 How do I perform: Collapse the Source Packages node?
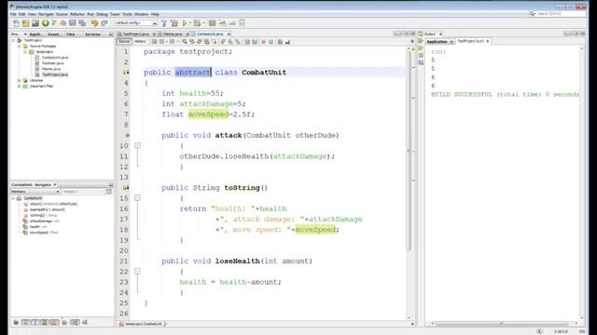point(19,46)
